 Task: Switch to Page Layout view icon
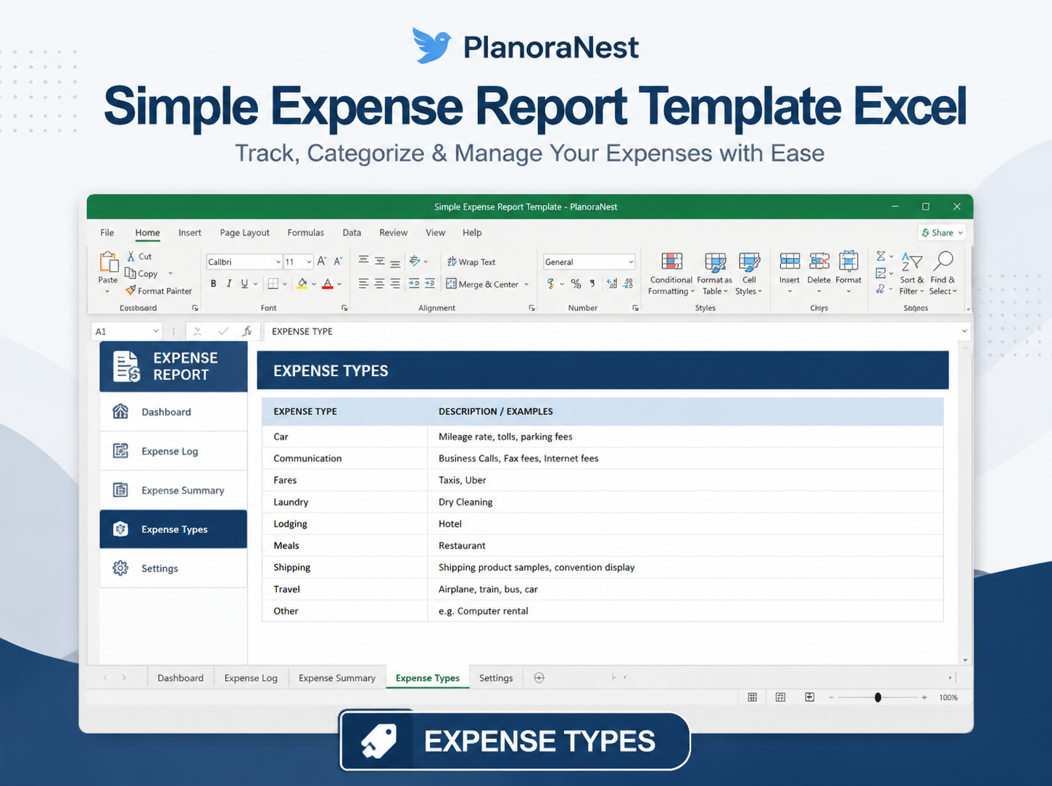(781, 698)
